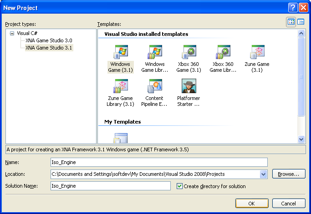Choose the Zune Game Library (3.1) template
Image resolution: width=311 pixels, height=214 pixels.
click(120, 86)
